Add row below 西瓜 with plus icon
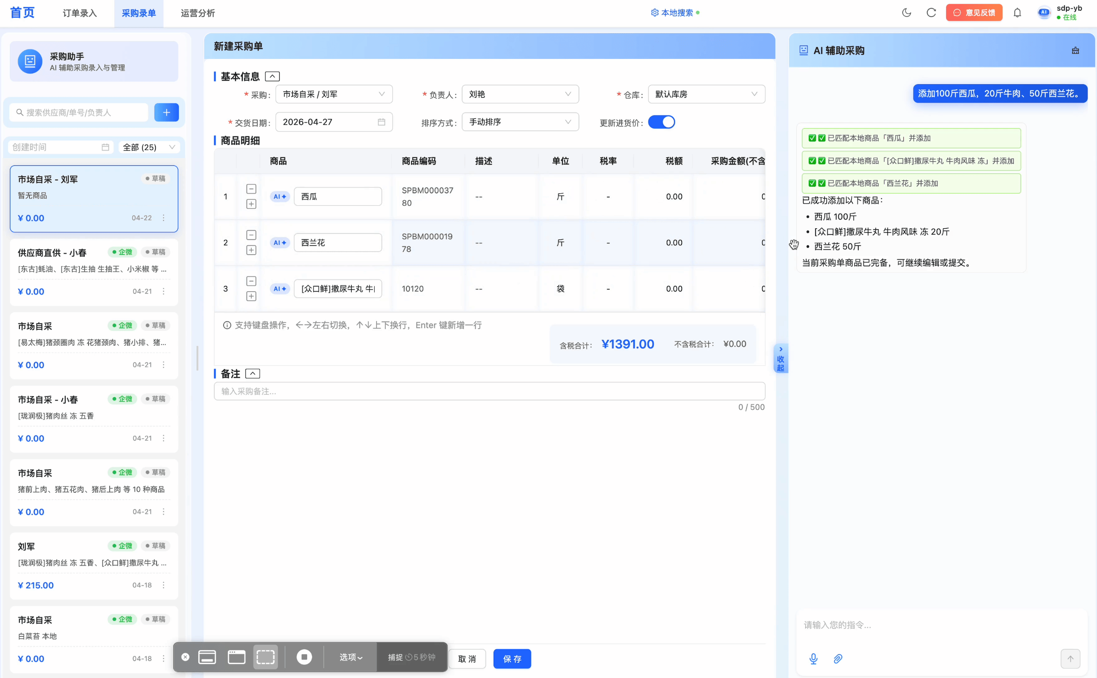 point(251,204)
